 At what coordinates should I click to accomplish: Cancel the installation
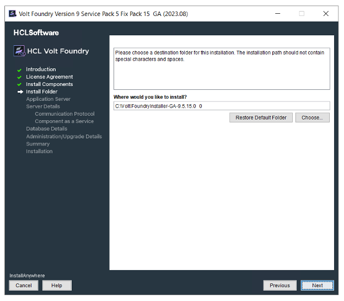pyautogui.click(x=24, y=286)
